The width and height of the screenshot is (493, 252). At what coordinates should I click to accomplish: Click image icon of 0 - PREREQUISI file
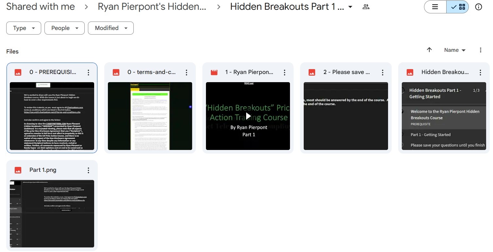(x=18, y=72)
